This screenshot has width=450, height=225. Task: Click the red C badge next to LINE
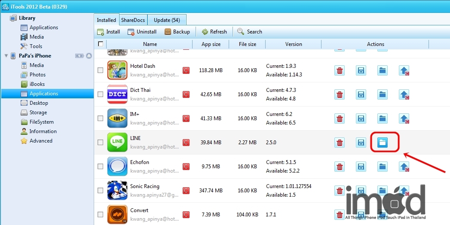[x=186, y=143]
